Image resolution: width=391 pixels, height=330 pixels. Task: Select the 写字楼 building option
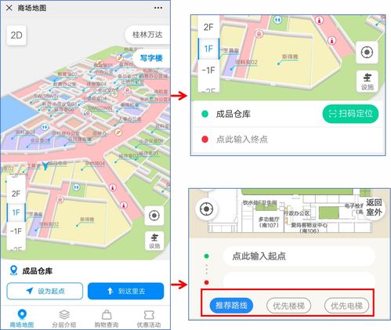coord(151,58)
